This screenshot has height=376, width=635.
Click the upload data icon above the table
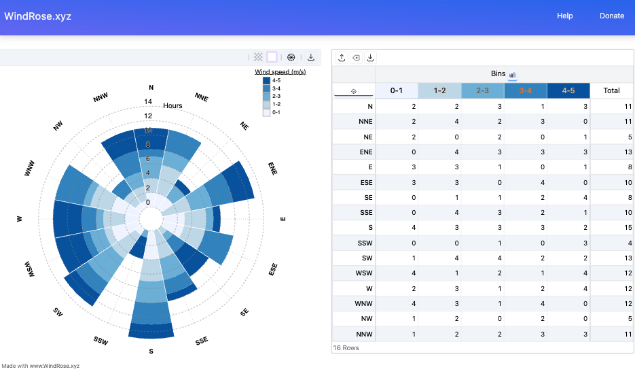click(x=342, y=58)
